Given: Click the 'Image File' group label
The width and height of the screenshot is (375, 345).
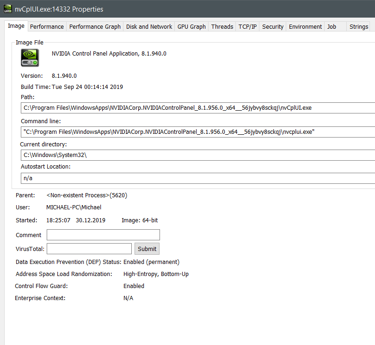Looking at the screenshot, I should pos(30,43).
